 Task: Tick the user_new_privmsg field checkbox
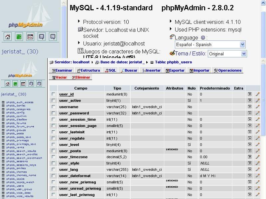[54, 182]
